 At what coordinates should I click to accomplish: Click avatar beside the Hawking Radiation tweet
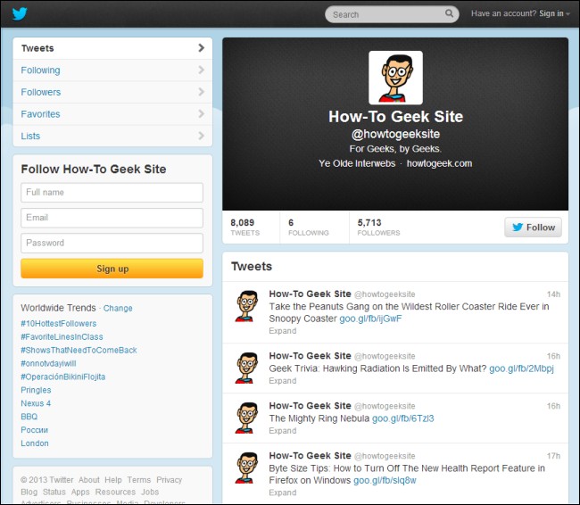coord(246,368)
